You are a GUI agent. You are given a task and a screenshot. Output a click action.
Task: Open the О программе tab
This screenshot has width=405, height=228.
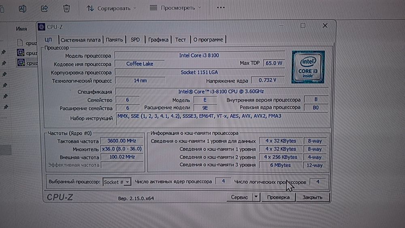pos(208,40)
